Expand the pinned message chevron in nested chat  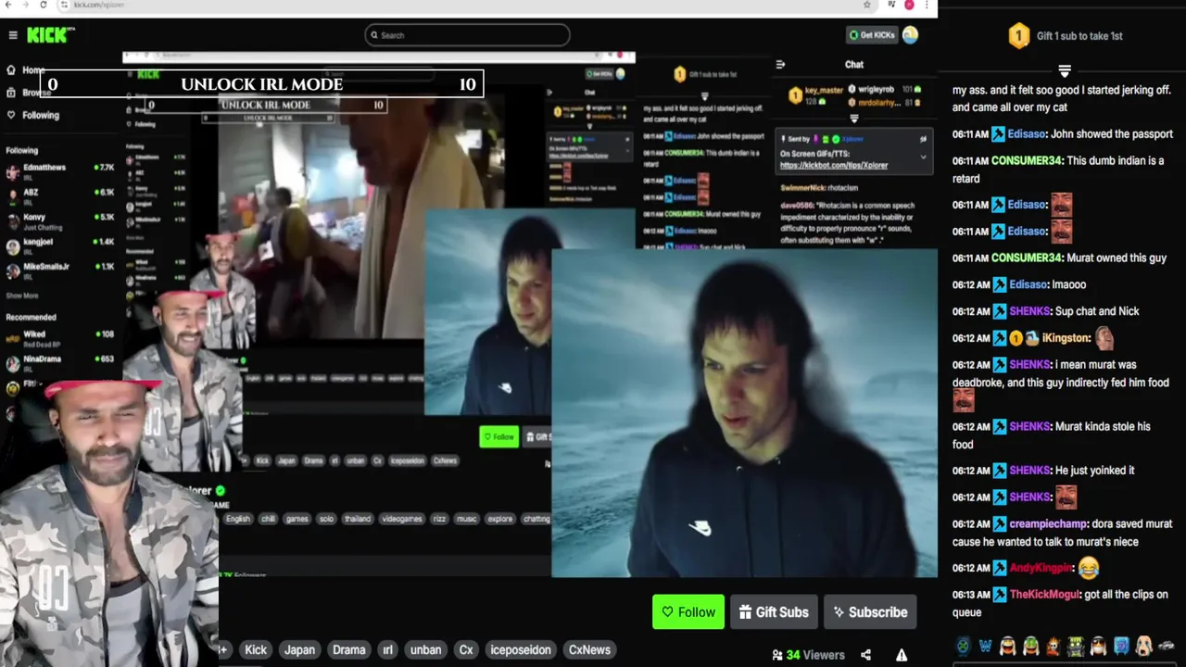(x=923, y=158)
